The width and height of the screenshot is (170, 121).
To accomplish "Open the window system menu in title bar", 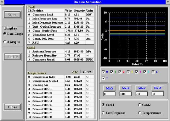I will [x=2, y=2].
